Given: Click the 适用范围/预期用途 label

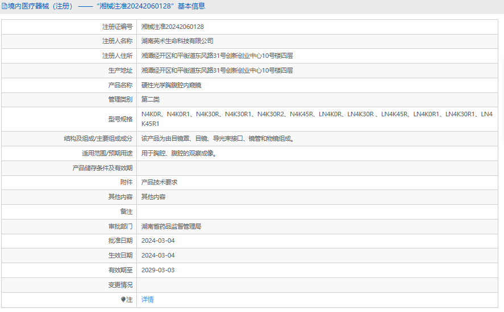Looking at the screenshot, I should (x=107, y=153).
